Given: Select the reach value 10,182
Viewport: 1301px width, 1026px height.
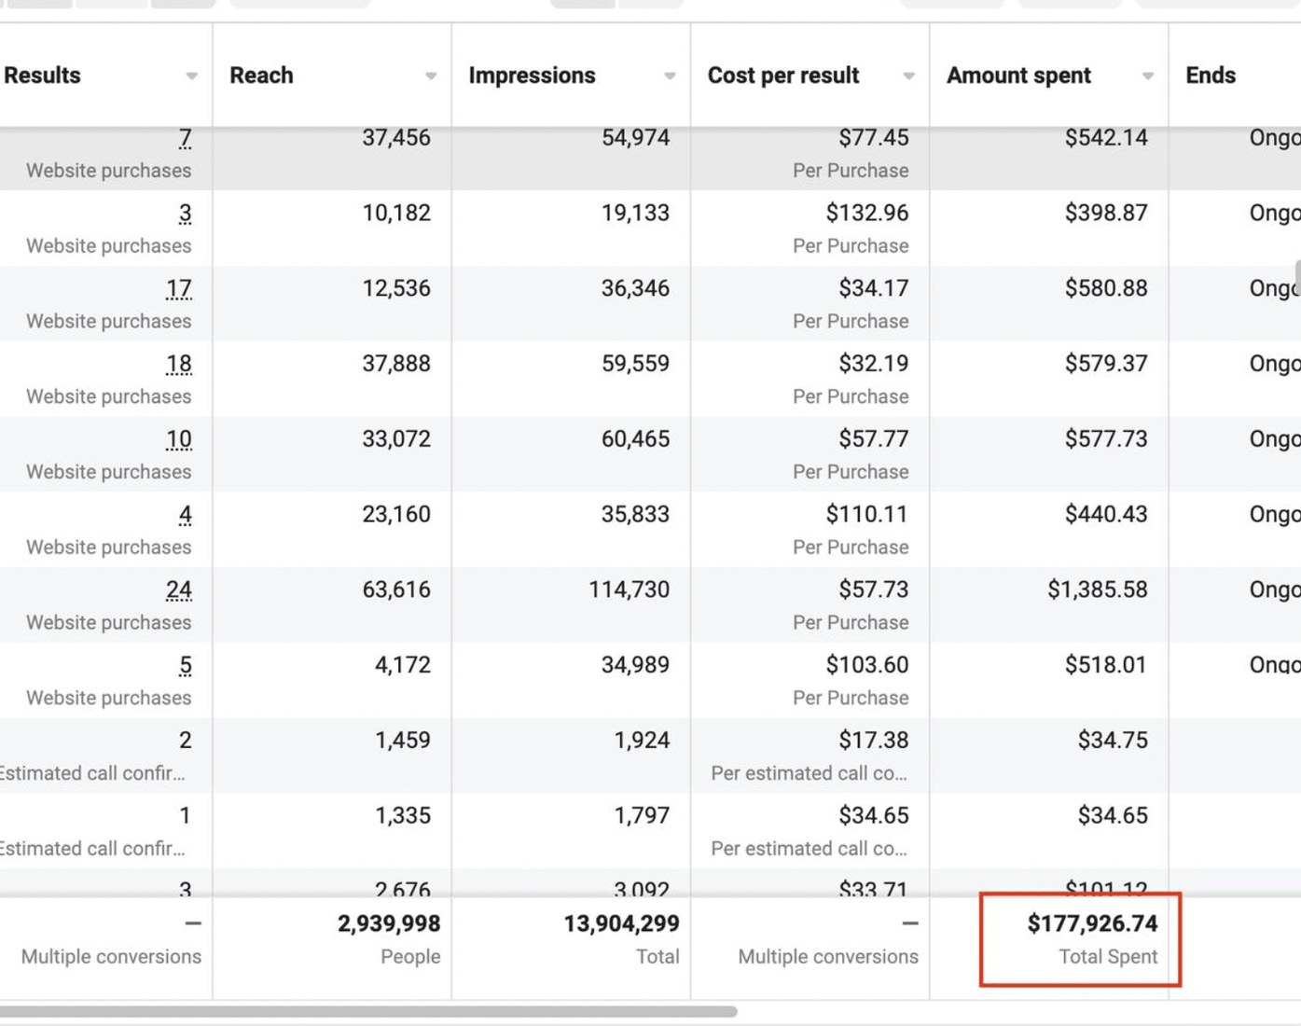Looking at the screenshot, I should [396, 214].
